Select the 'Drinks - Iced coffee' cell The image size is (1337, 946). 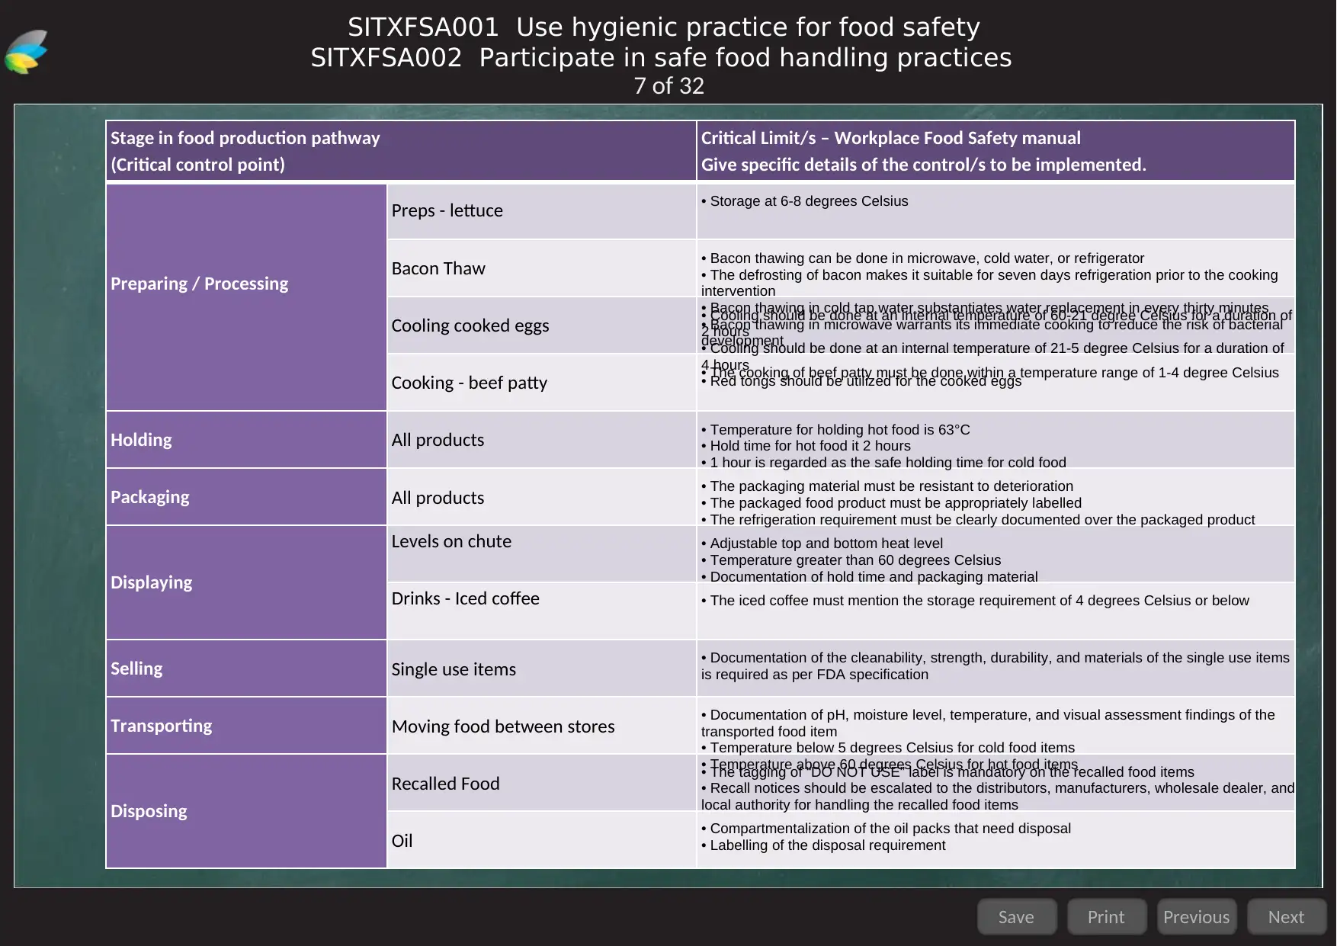pyautogui.click(x=541, y=611)
